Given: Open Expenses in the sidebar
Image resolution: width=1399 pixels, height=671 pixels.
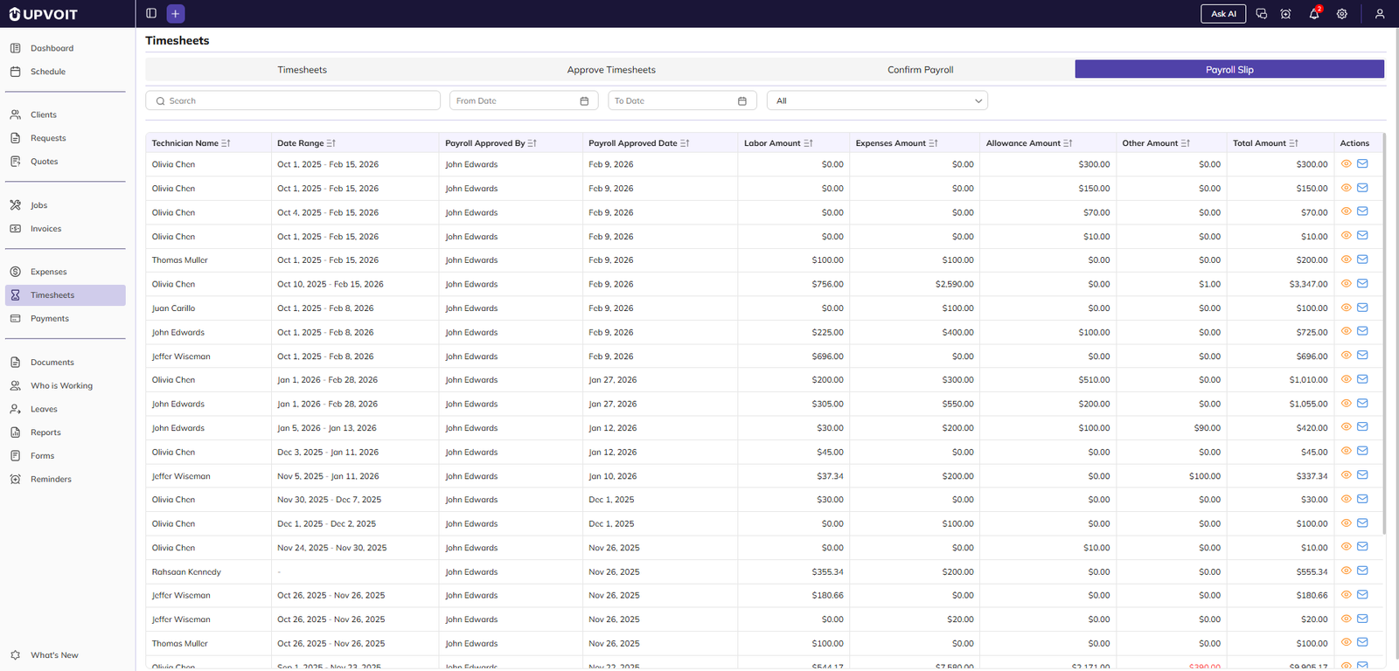Looking at the screenshot, I should click(x=66, y=272).
